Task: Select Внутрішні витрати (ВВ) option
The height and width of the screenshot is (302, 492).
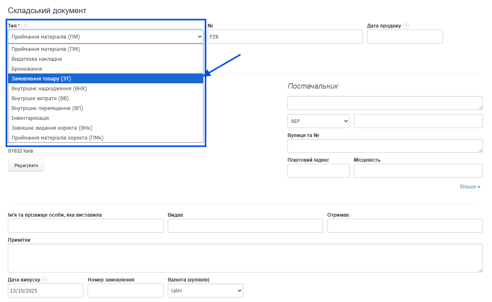Action: [106, 98]
